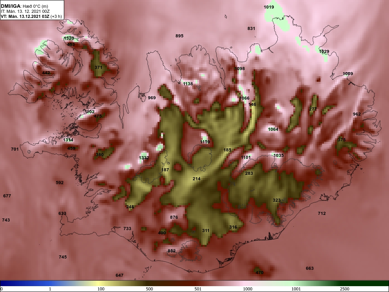Select the 647 height value

pyautogui.click(x=119, y=275)
